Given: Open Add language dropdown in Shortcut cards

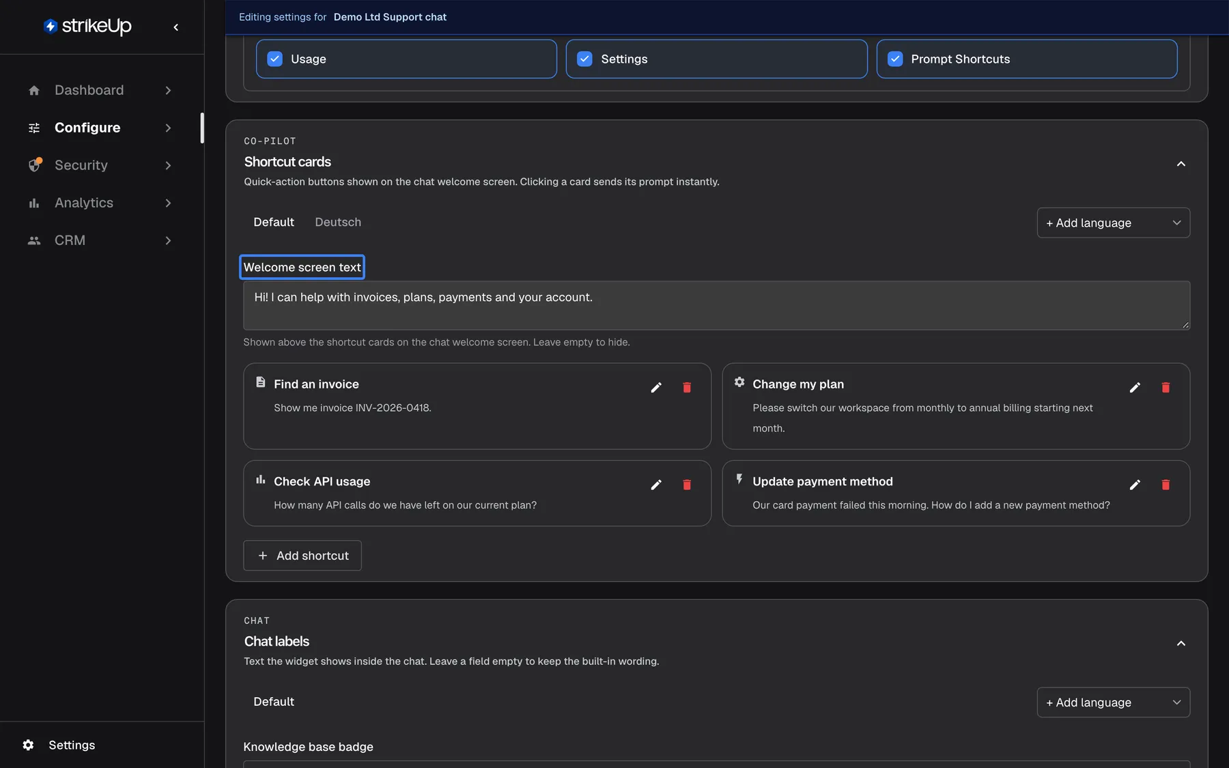Looking at the screenshot, I should (x=1113, y=223).
